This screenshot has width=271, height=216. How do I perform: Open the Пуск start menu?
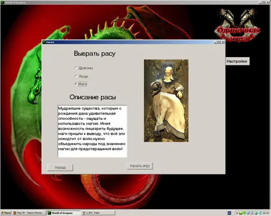click(x=6, y=213)
